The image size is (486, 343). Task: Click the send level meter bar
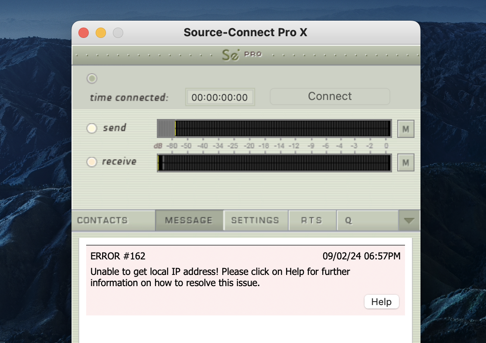[x=274, y=128]
